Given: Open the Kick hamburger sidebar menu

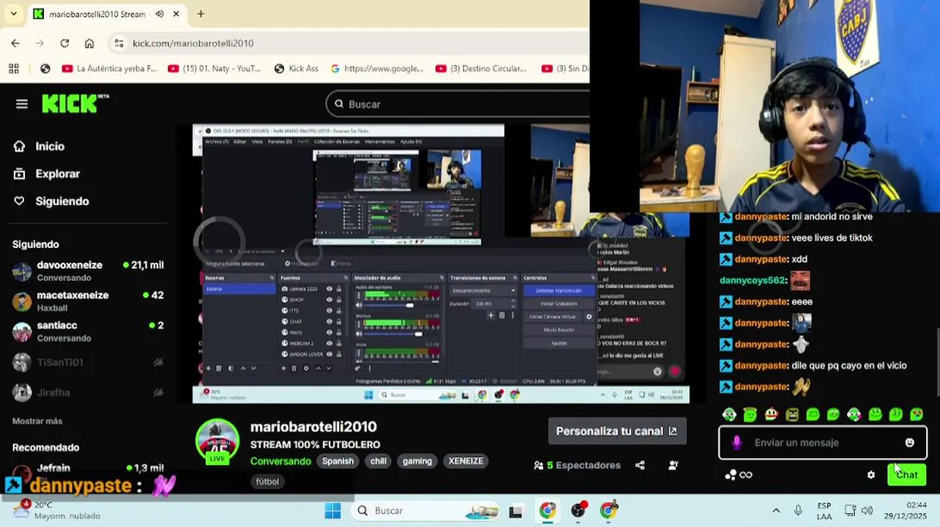Looking at the screenshot, I should tap(22, 104).
